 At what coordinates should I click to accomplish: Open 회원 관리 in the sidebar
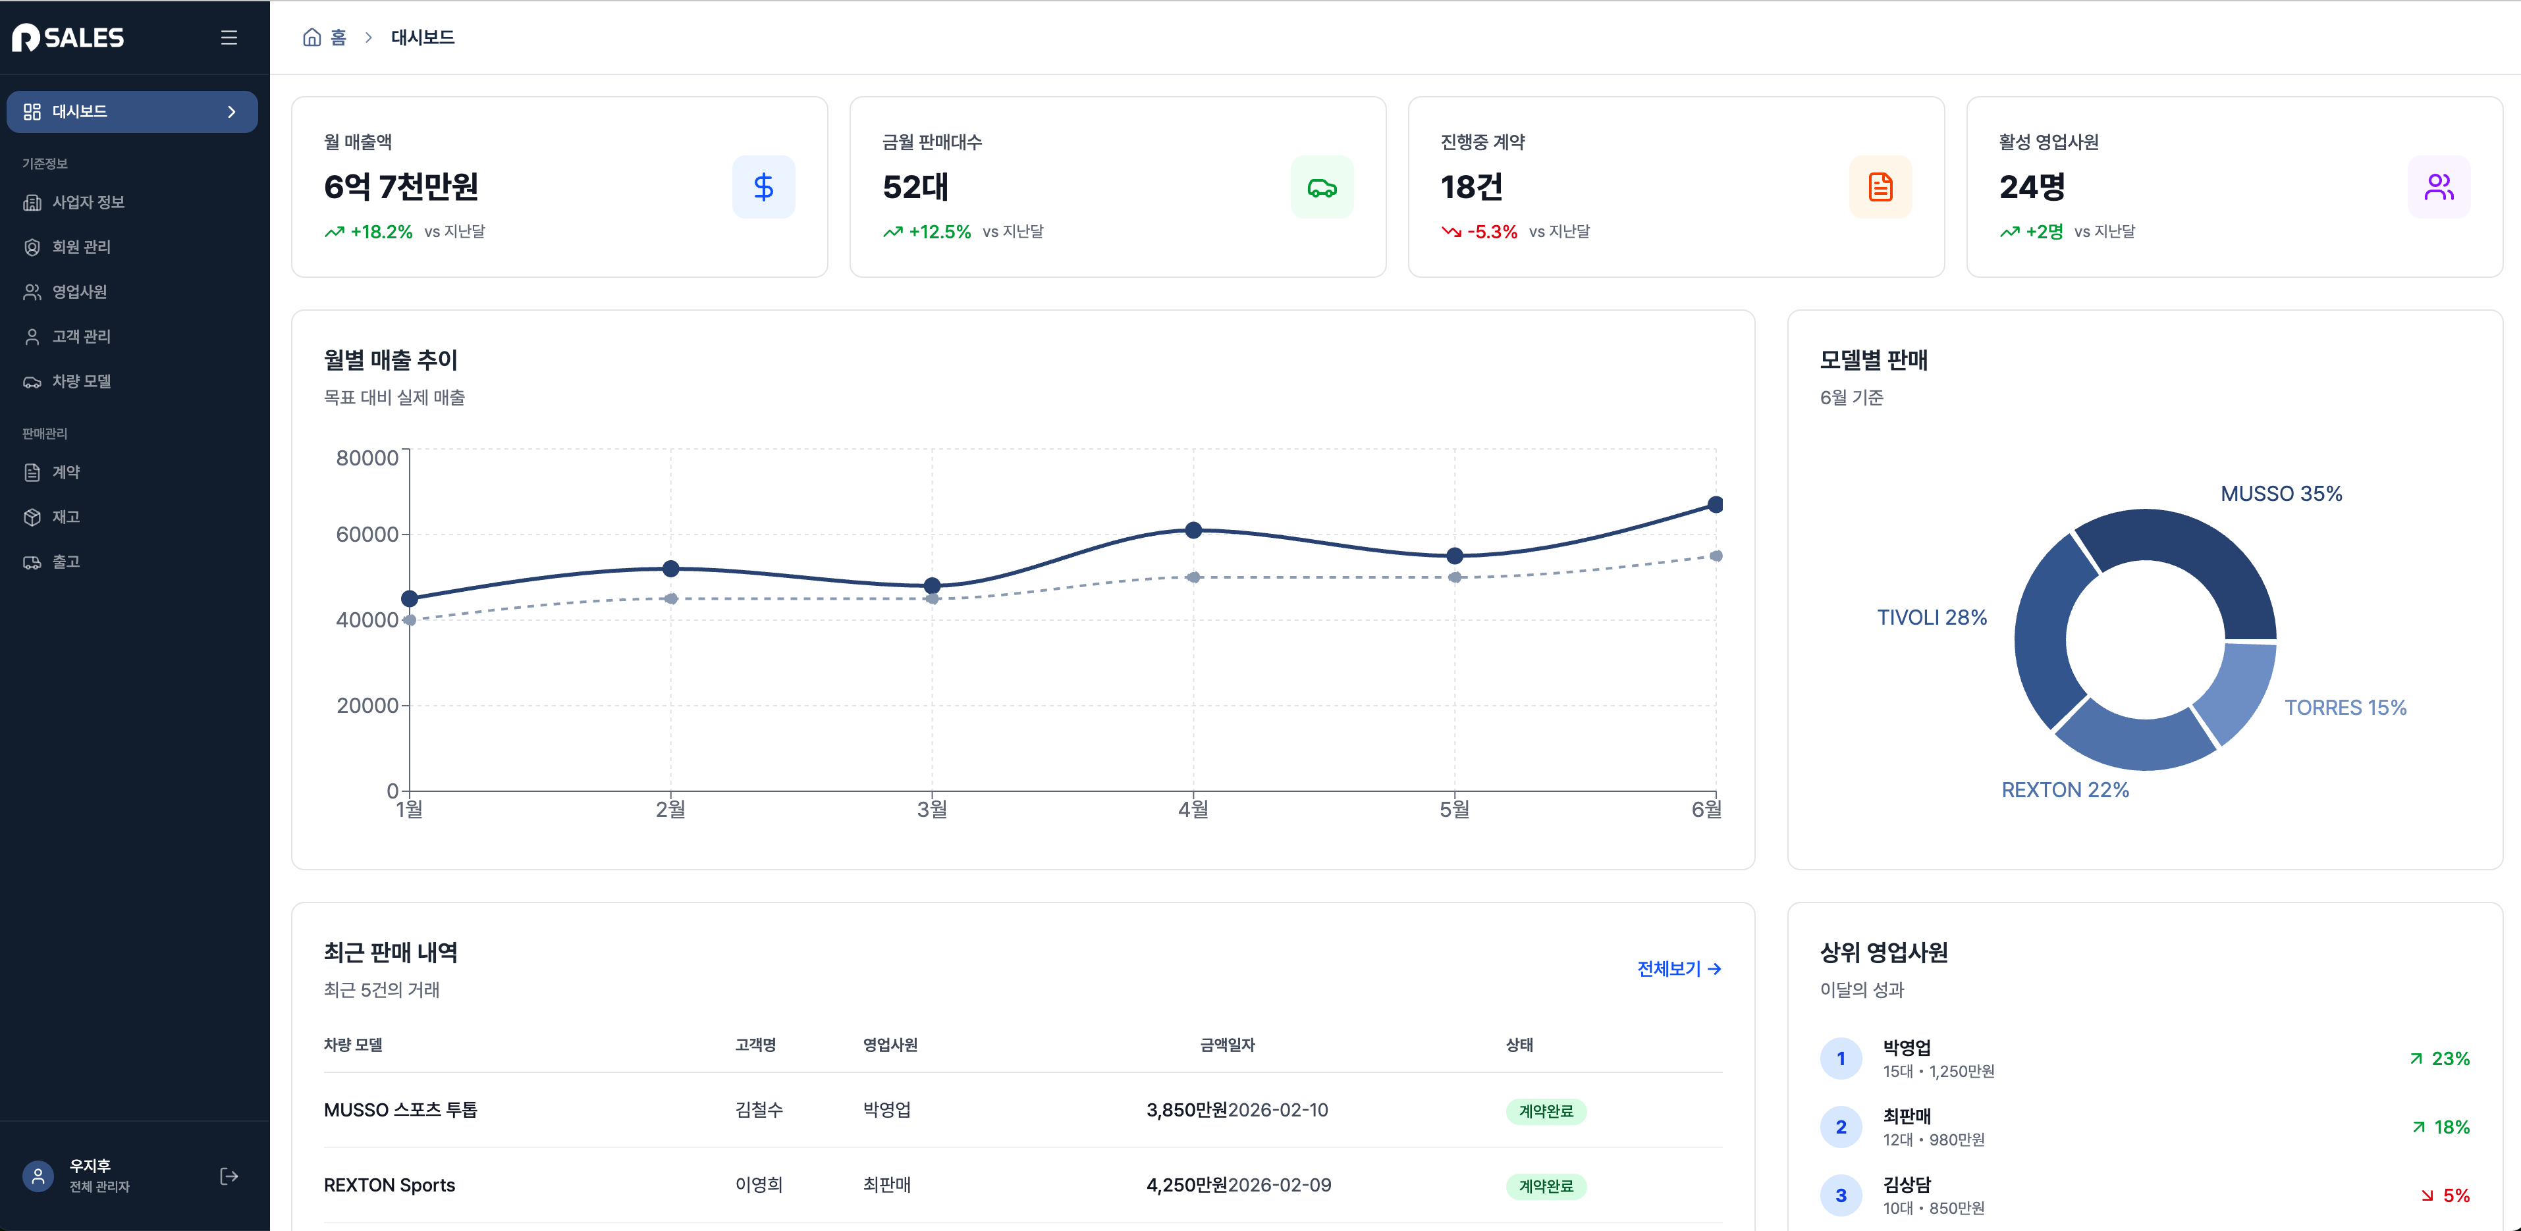[132, 247]
